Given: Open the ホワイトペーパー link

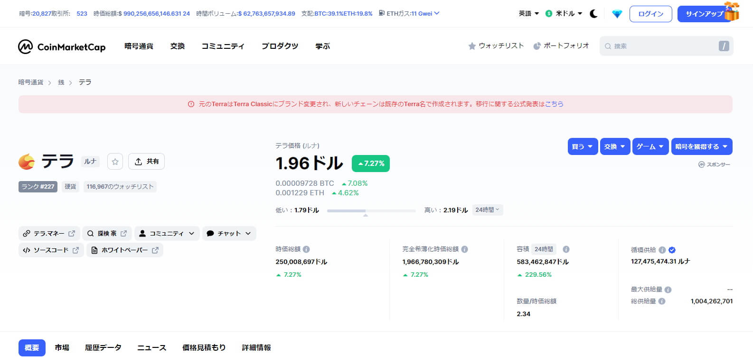Looking at the screenshot, I should pyautogui.click(x=125, y=250).
